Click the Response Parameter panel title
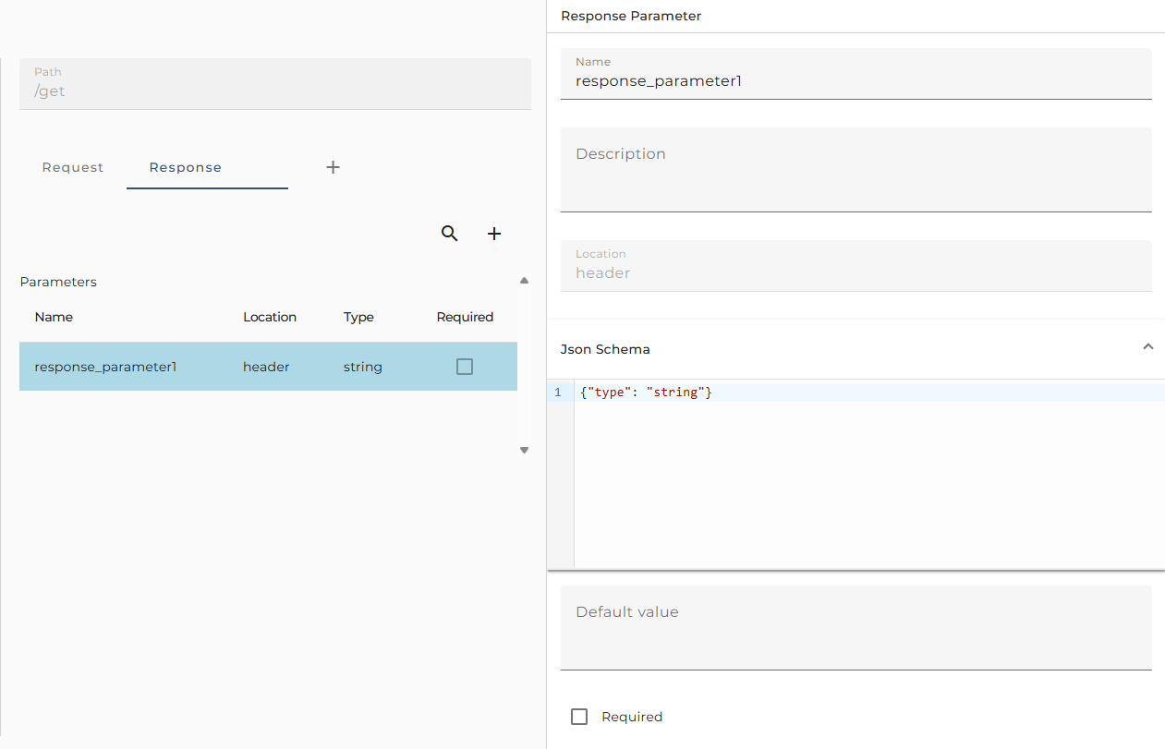The image size is (1165, 749). coord(631,16)
